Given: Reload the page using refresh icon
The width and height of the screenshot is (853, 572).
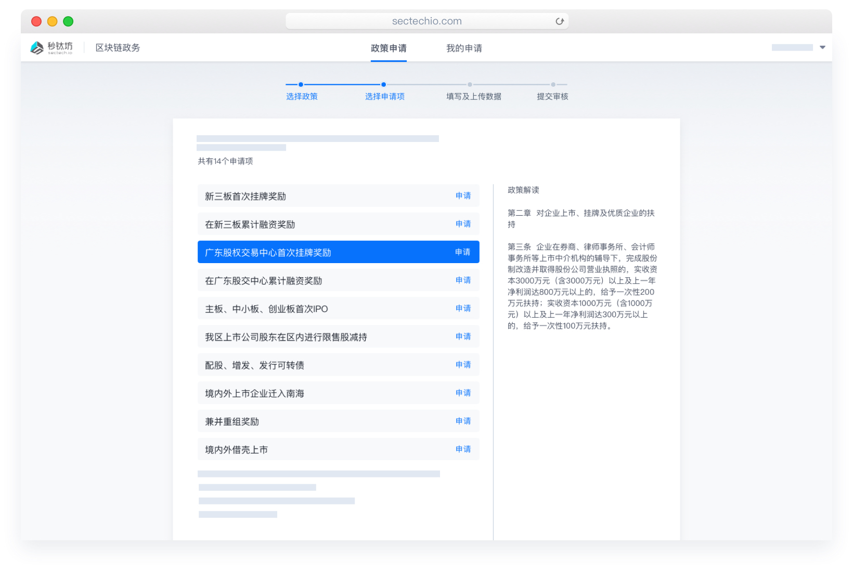Looking at the screenshot, I should pos(560,21).
